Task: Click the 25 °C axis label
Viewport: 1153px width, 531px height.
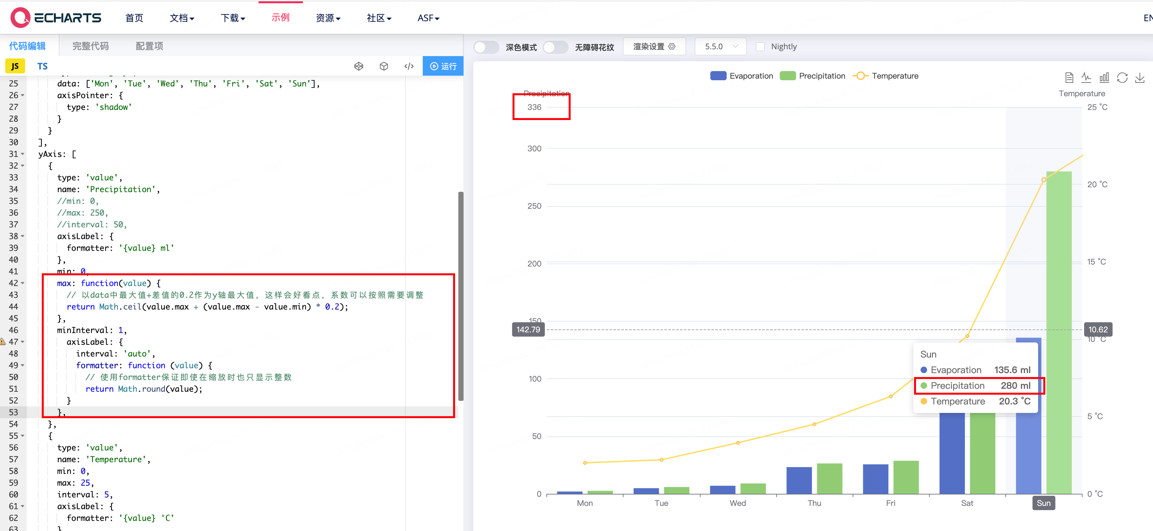Action: point(1097,107)
